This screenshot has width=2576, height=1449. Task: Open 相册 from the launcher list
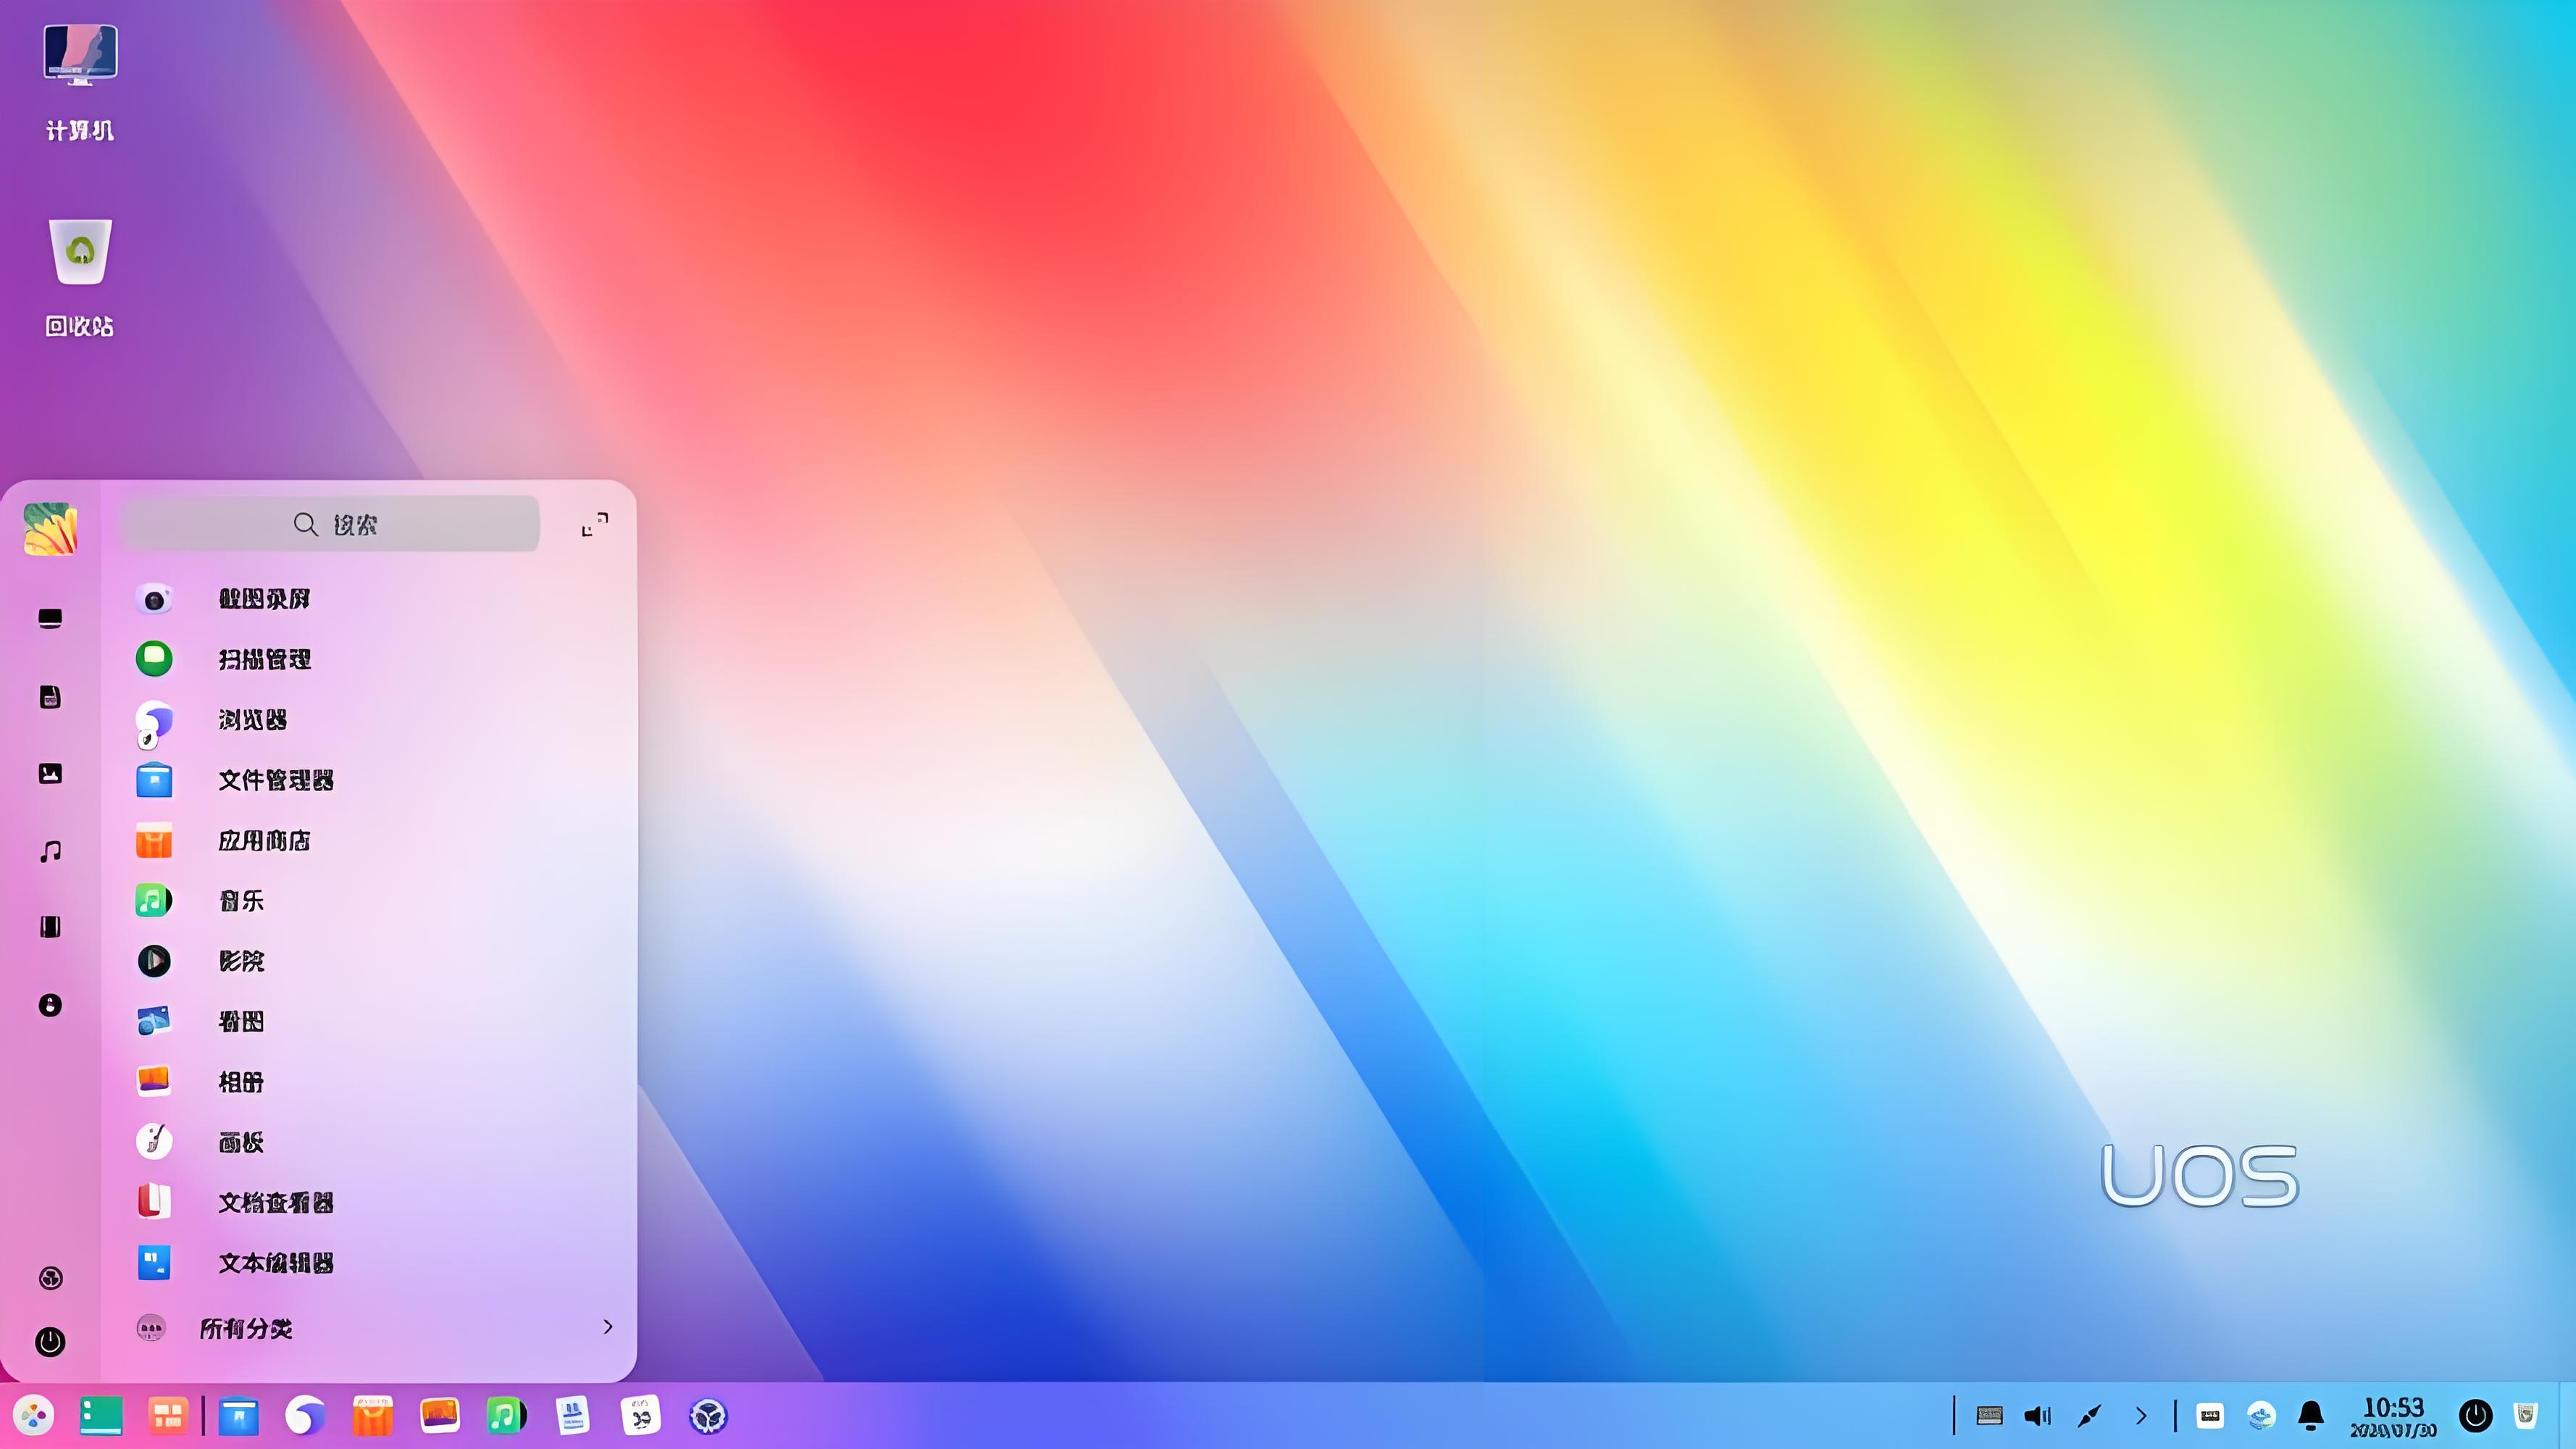click(370, 1082)
